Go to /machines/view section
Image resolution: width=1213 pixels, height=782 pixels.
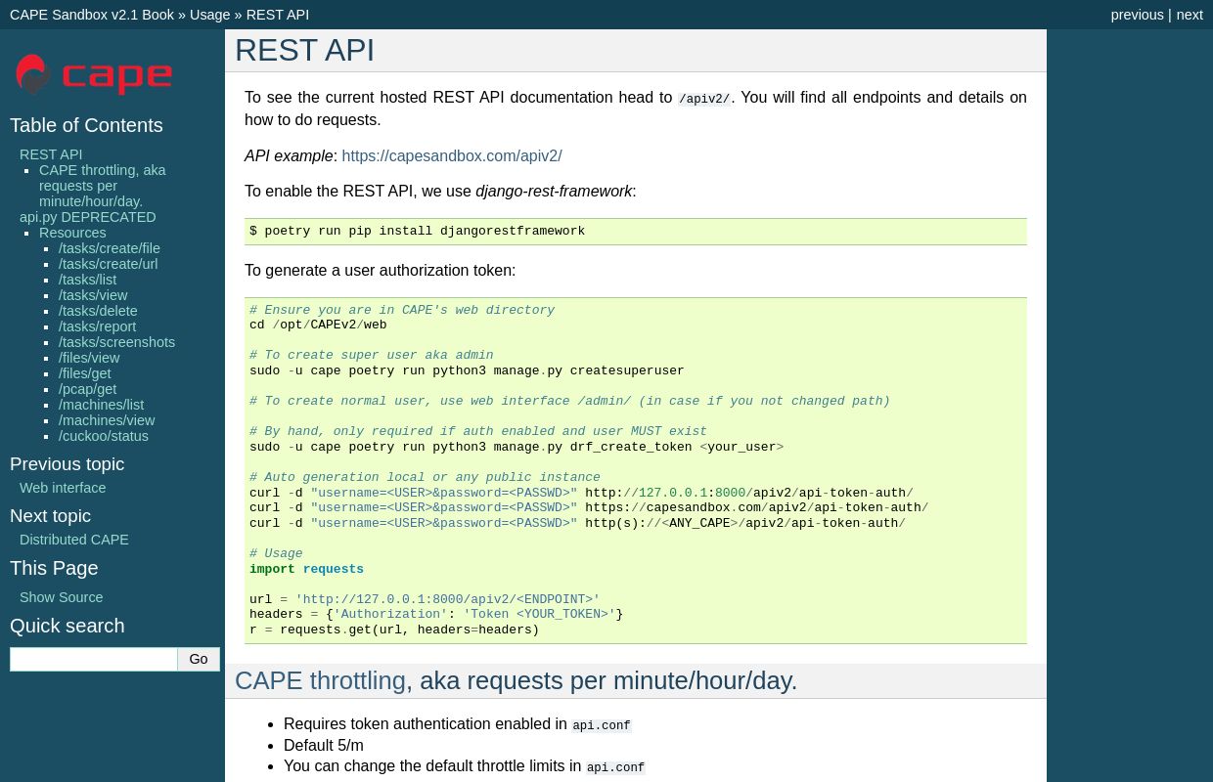click(x=107, y=420)
